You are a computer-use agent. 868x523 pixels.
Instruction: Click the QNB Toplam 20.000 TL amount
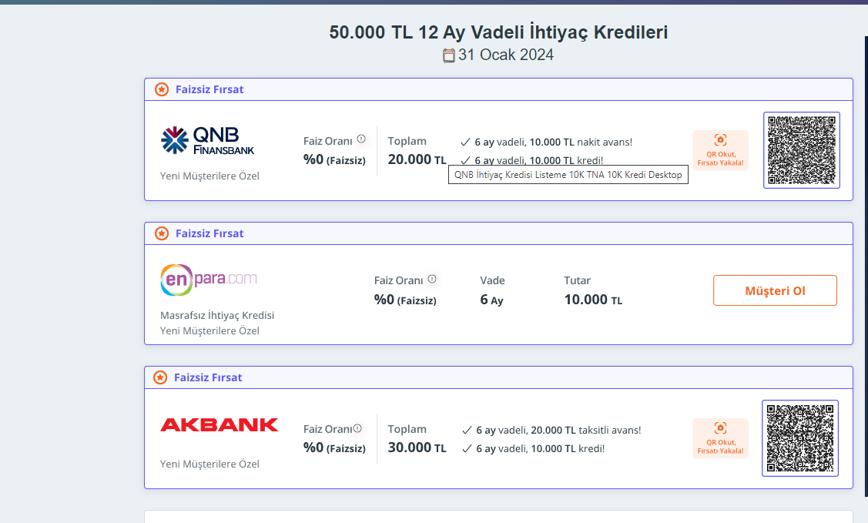click(417, 159)
